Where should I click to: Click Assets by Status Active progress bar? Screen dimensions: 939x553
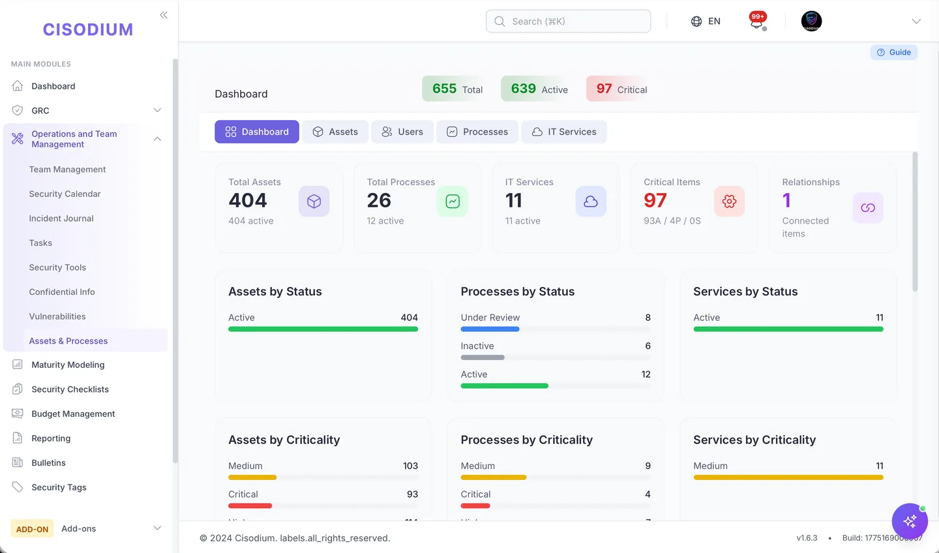(323, 329)
